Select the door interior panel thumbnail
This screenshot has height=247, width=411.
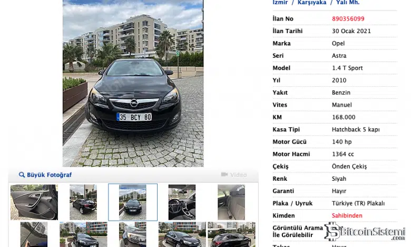(34, 202)
